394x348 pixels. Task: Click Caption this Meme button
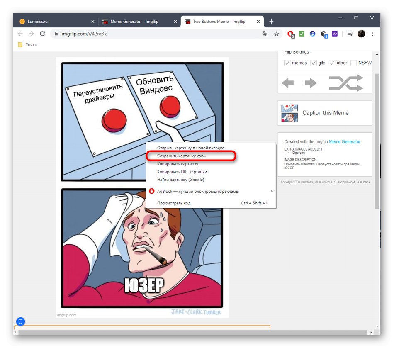[x=325, y=113]
